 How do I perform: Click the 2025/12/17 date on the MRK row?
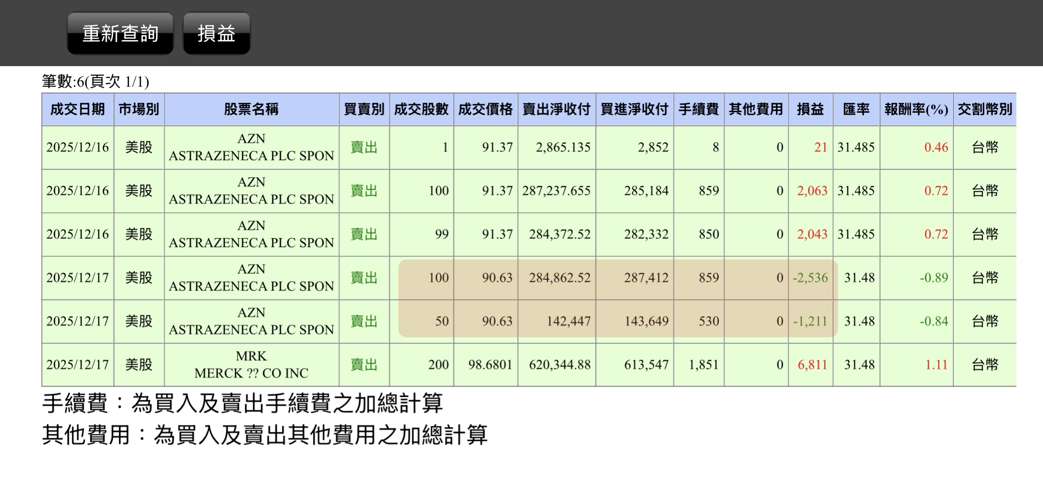(x=77, y=364)
